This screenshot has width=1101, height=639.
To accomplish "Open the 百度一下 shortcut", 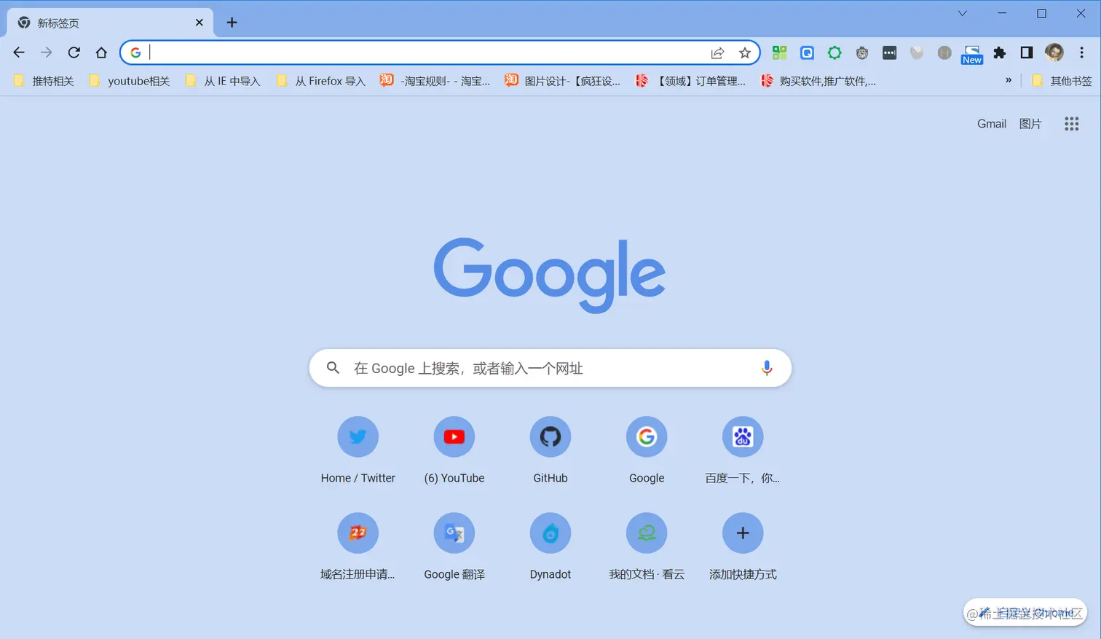I will tap(743, 450).
